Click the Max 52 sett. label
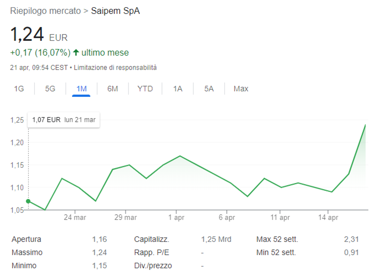 click(277, 239)
